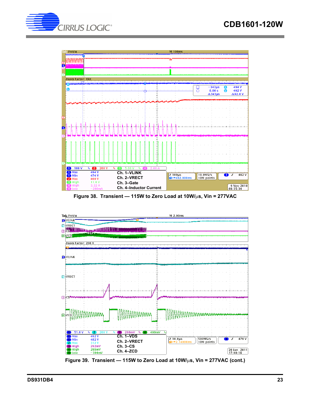
Task: Select the 'High 292mV' measurement row
Action: (84, 346)
